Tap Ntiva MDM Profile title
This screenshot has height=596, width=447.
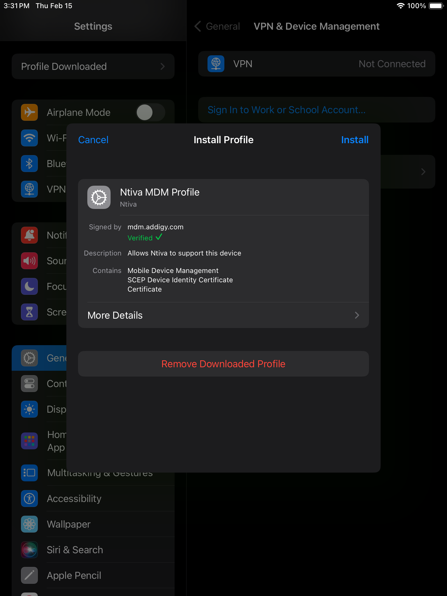(160, 192)
